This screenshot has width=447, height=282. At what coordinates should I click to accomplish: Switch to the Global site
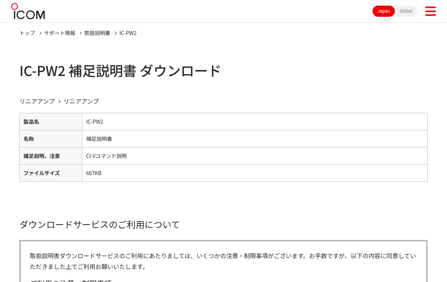click(x=406, y=11)
